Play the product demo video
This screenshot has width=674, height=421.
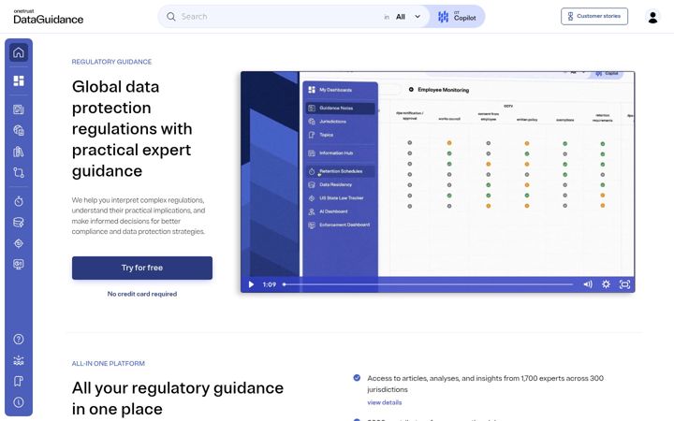(251, 284)
